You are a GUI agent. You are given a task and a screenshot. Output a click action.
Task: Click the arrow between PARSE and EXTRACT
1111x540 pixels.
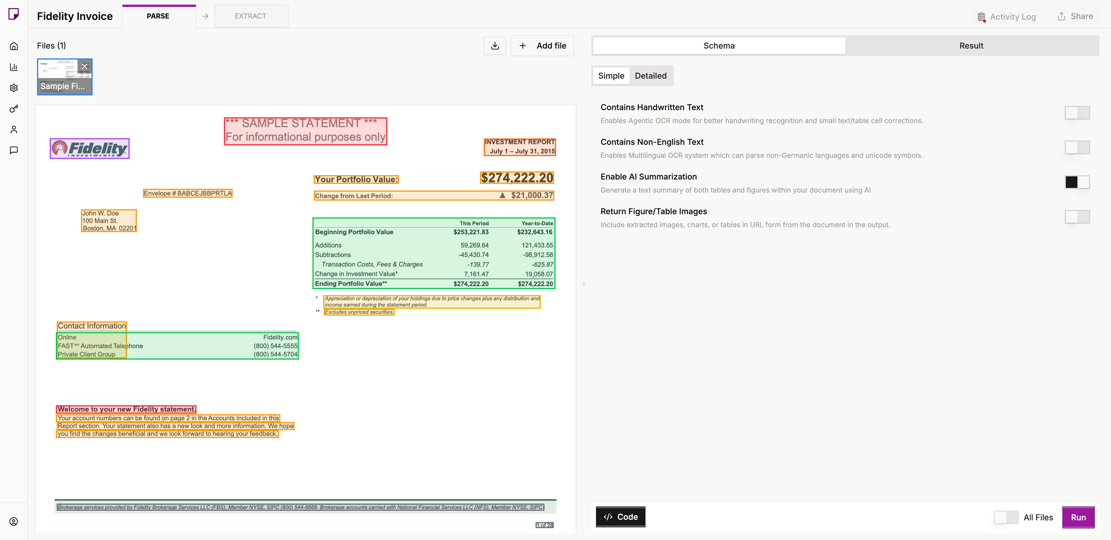click(205, 16)
